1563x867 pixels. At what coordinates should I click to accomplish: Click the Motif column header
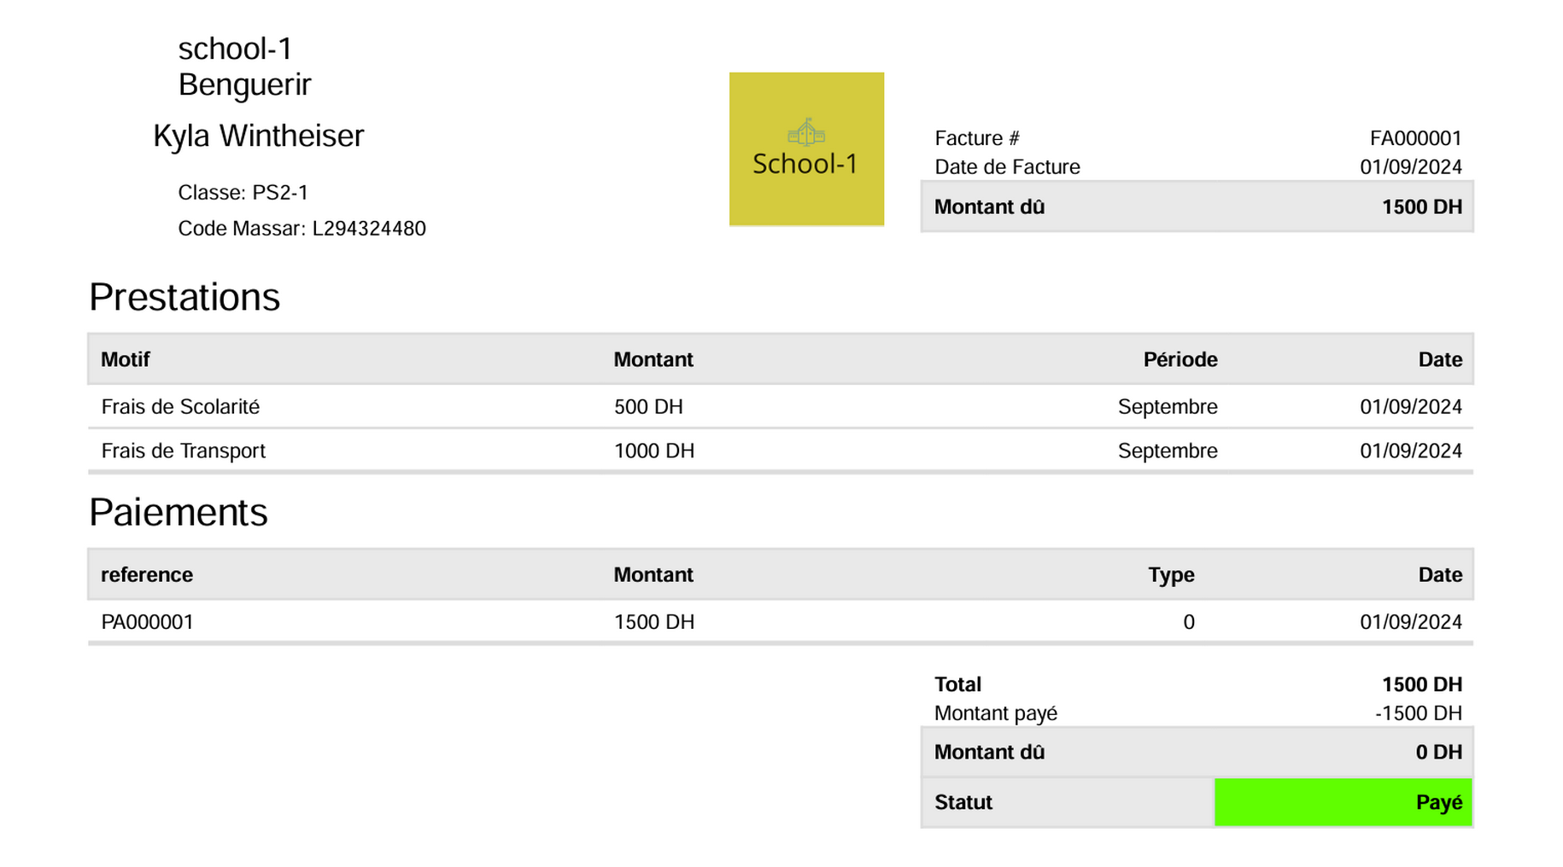pyautogui.click(x=125, y=359)
